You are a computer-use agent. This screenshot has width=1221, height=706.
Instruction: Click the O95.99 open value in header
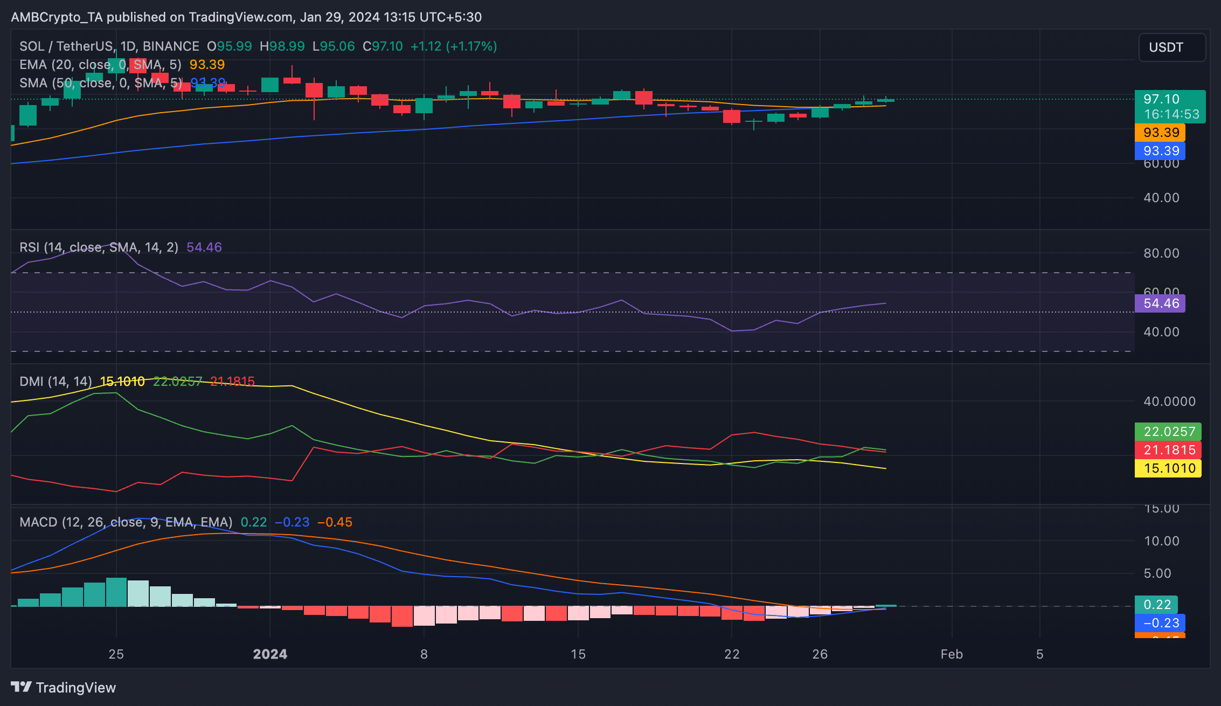(x=230, y=46)
